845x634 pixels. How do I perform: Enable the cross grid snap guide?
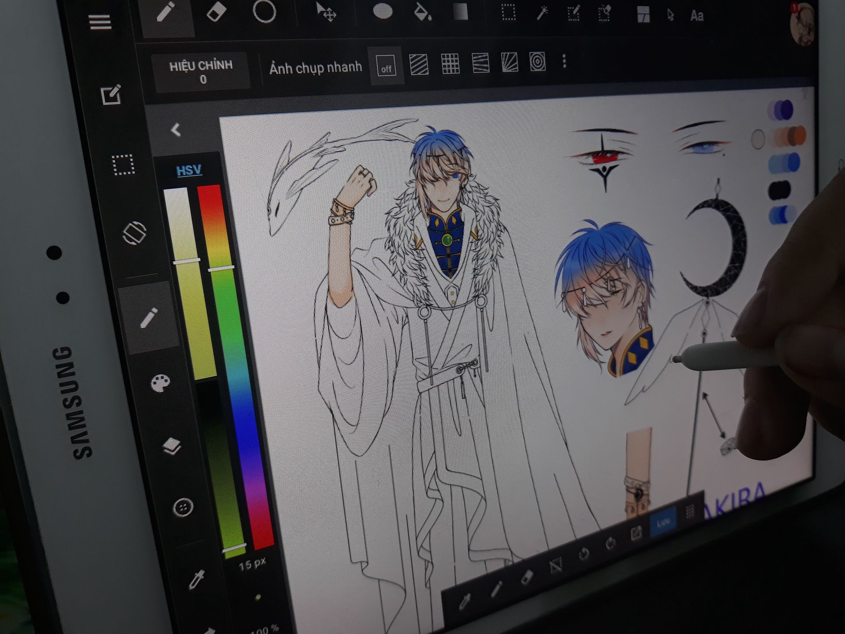pos(450,64)
